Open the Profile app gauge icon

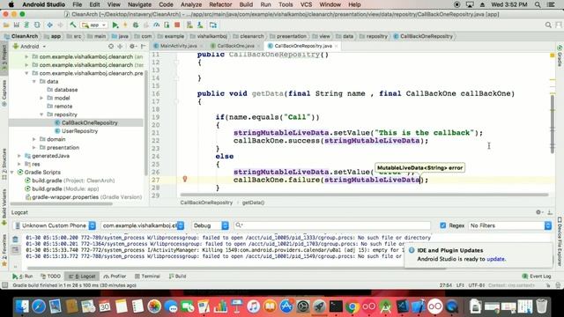157,26
